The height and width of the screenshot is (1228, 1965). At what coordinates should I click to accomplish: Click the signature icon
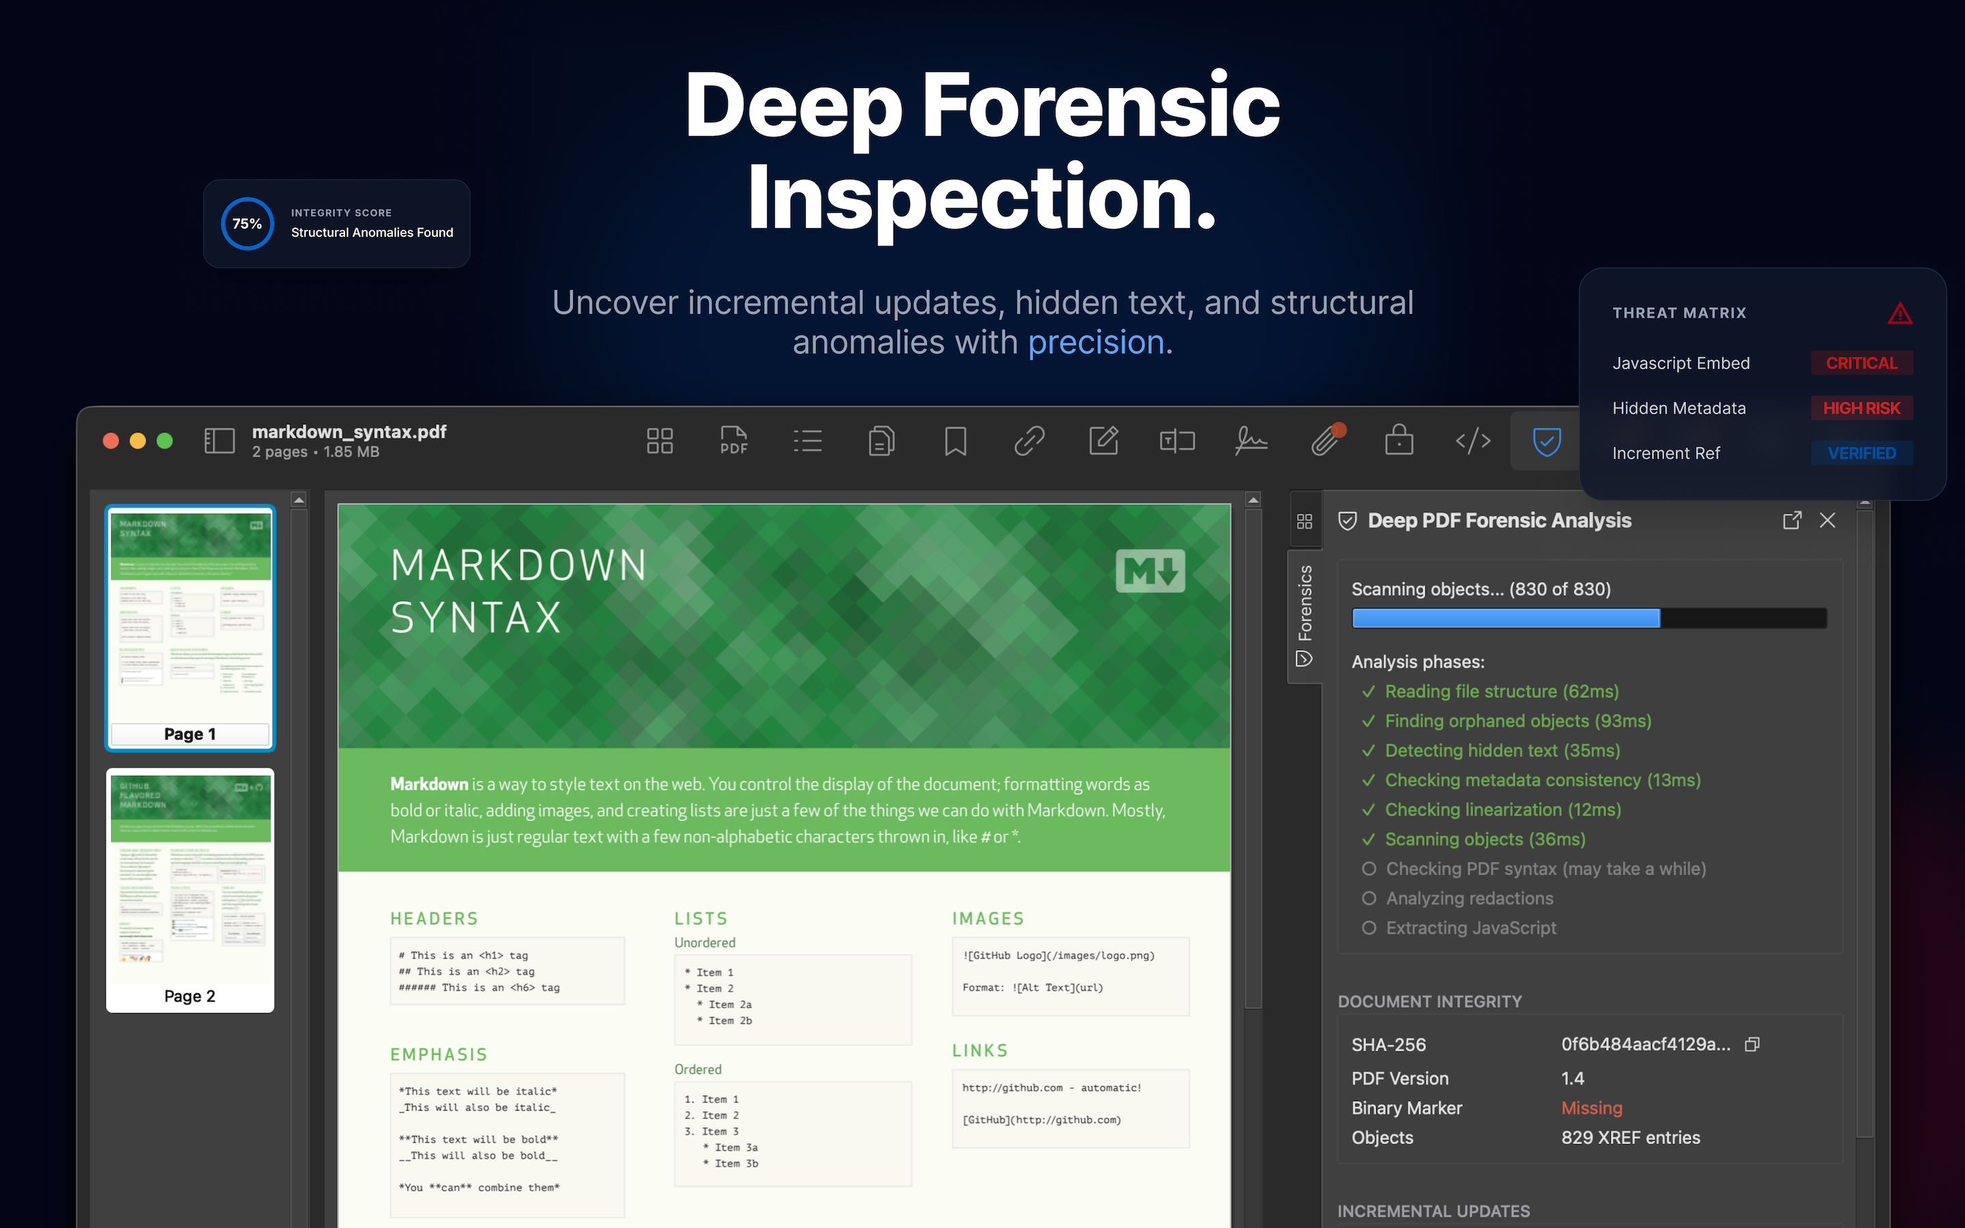(1251, 441)
